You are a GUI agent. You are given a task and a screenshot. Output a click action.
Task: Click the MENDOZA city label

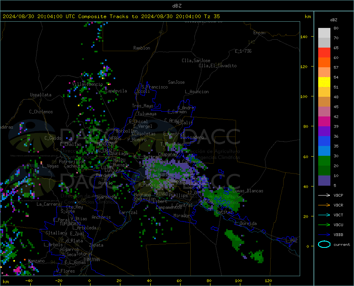(x=105, y=144)
